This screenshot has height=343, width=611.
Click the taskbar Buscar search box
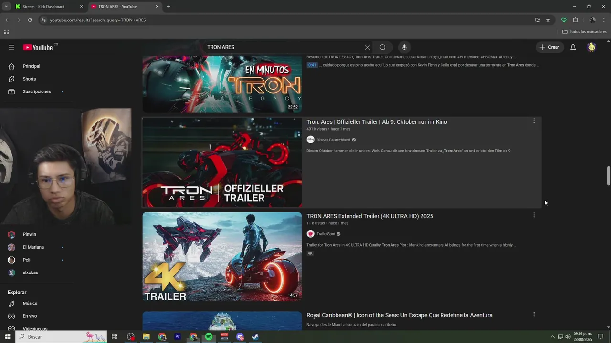(x=61, y=337)
